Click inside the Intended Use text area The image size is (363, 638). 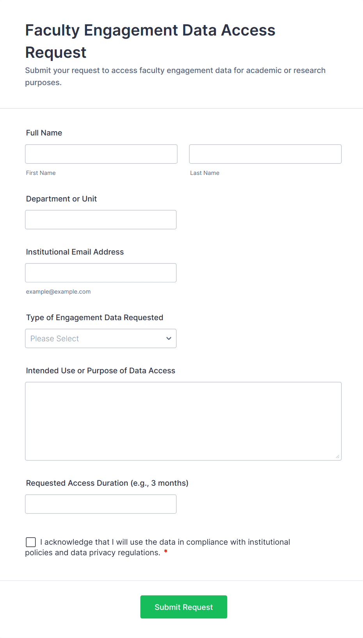point(183,421)
